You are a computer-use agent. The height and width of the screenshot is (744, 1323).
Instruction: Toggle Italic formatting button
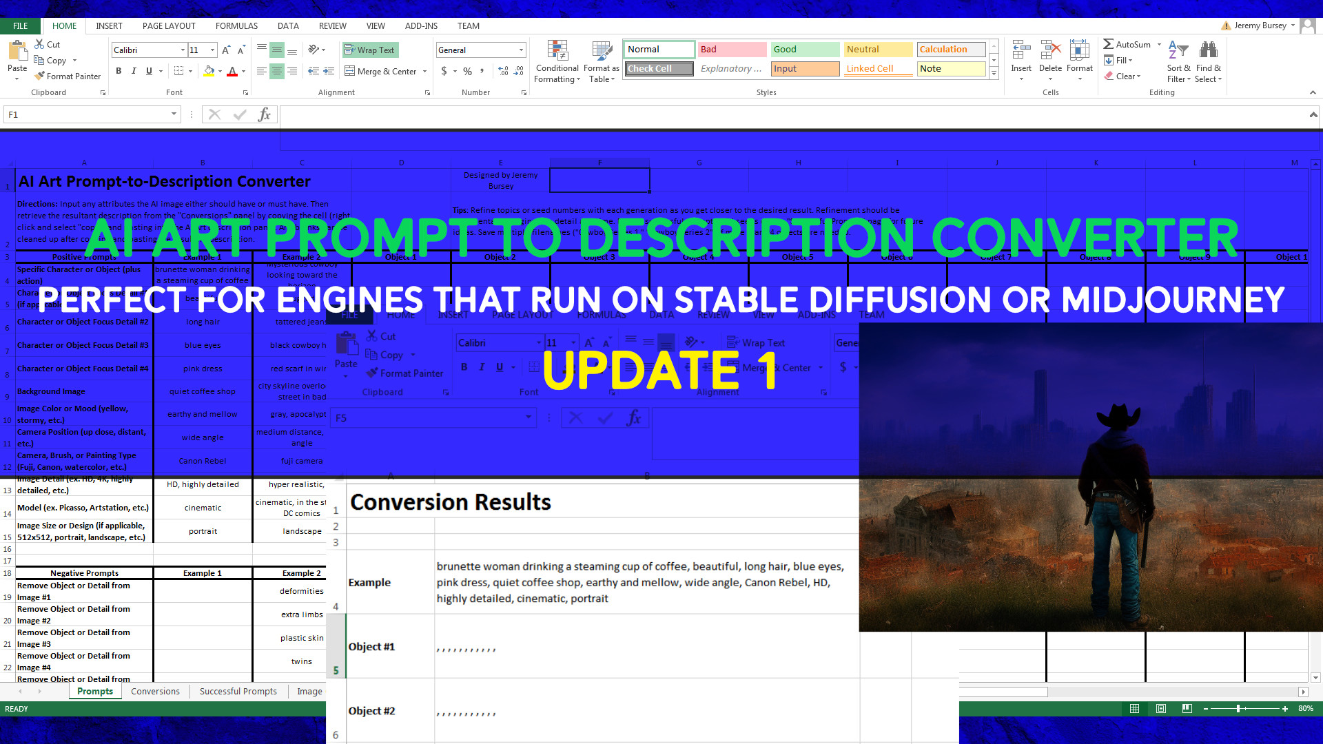[x=134, y=71]
